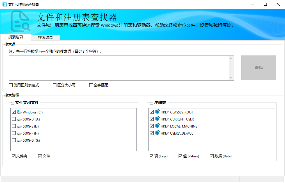Viewport: 285px width, 183px height.
Task: Uncheck the 文件夹和文件 group checkbox
Action: pyautogui.click(x=12, y=103)
